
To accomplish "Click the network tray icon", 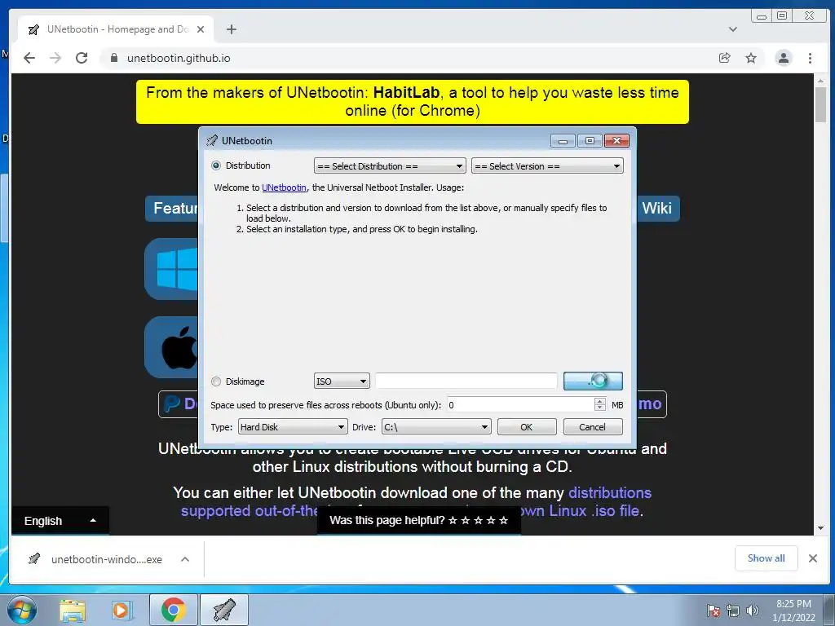I will coord(733,611).
